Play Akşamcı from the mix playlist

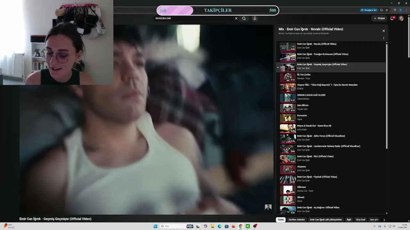(331, 169)
